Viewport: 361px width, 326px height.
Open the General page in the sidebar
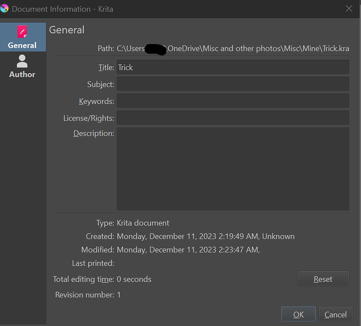click(23, 37)
